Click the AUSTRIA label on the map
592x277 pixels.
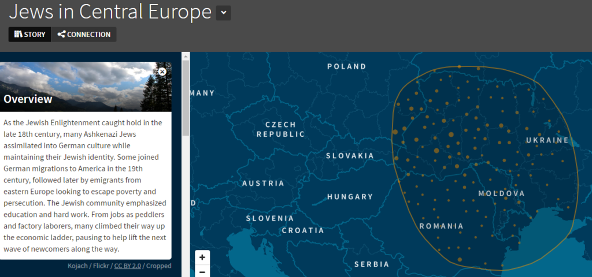pyautogui.click(x=263, y=184)
